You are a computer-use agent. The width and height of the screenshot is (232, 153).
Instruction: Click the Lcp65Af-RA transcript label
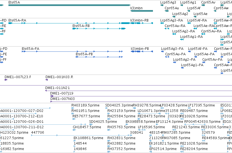tap(197, 20)
